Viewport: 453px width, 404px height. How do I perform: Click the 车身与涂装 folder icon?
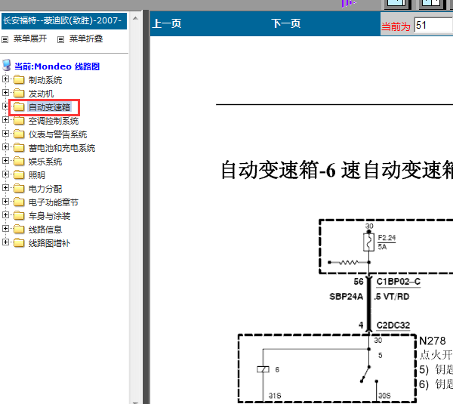(19, 215)
